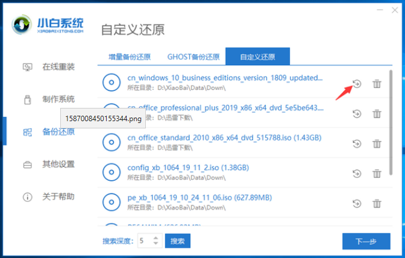Delete the cn_office_standard_2010 ISO entry
The height and width of the screenshot is (258, 405).
377,143
